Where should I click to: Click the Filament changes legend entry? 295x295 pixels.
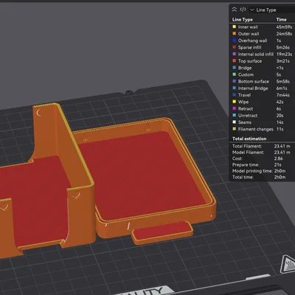(262, 129)
